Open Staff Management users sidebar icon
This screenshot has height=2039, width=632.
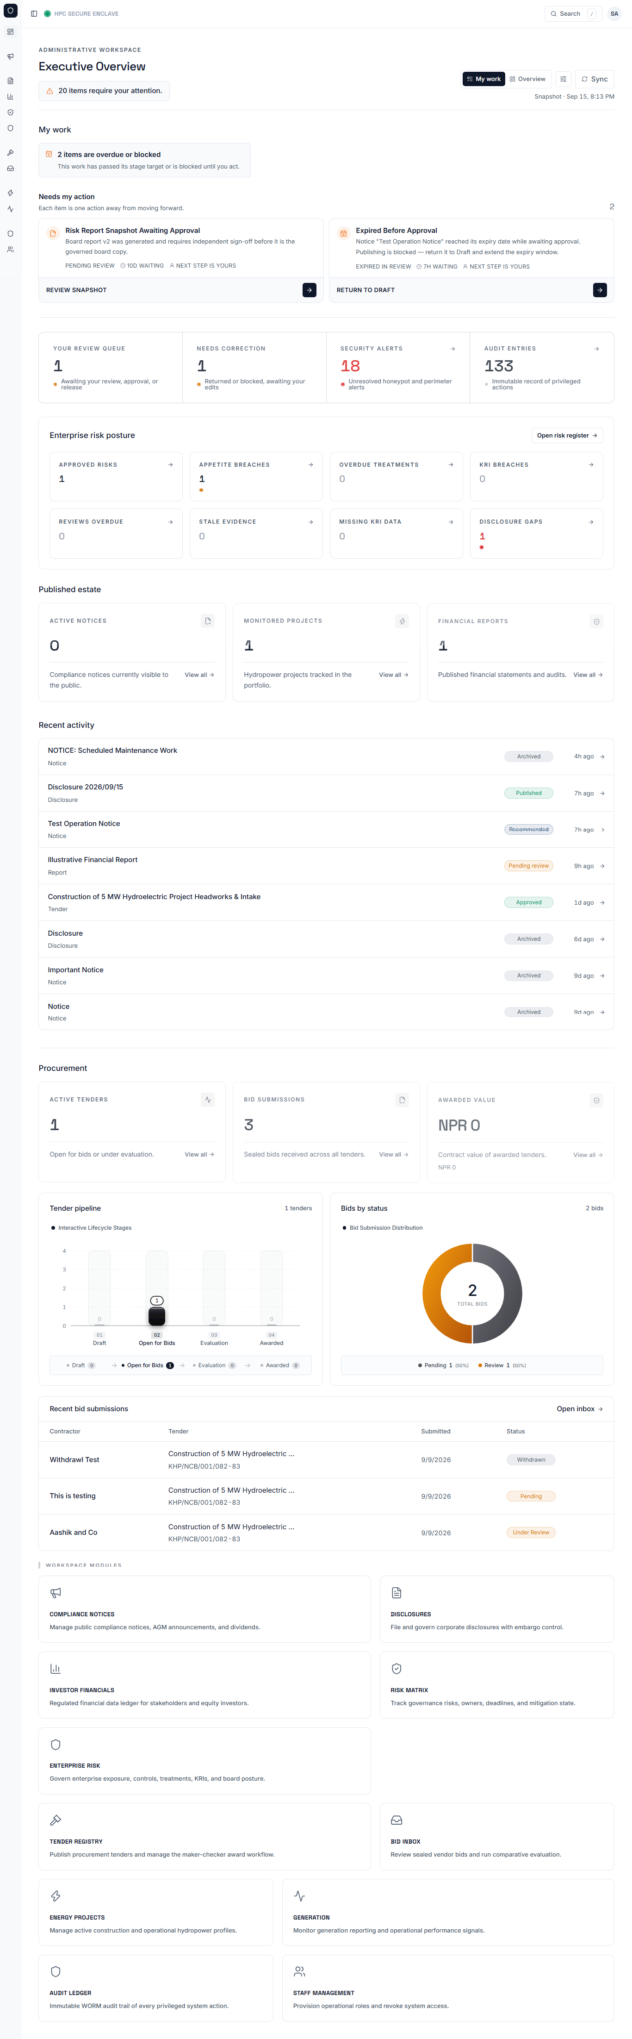(10, 250)
